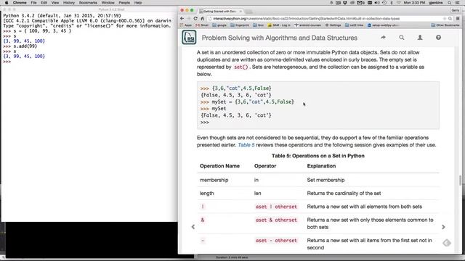
Task: Click the share arrow icon in page header
Action: [x=383, y=38]
